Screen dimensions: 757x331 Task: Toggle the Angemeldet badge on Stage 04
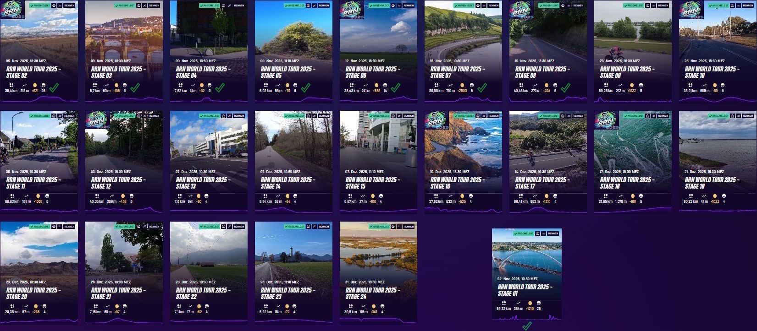(209, 5)
